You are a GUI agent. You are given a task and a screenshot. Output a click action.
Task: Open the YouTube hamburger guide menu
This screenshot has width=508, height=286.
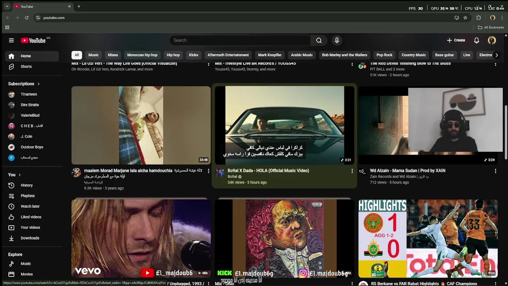coord(12,40)
